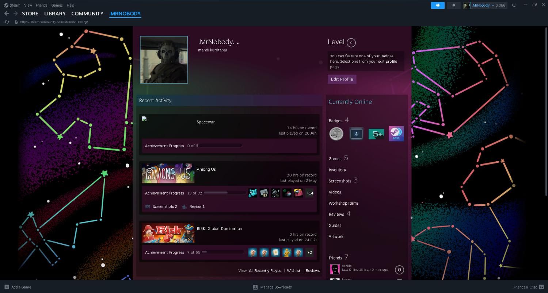
Task: Open the Artwork link
Action: (336, 237)
